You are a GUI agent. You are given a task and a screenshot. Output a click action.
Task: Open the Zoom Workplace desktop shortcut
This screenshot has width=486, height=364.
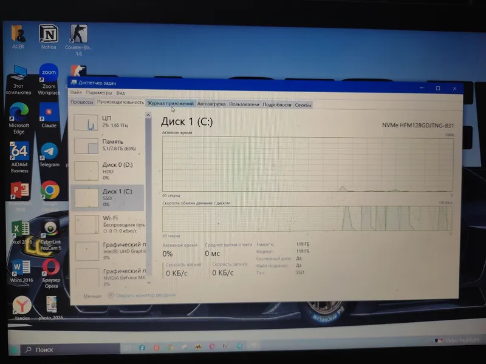coord(49,79)
